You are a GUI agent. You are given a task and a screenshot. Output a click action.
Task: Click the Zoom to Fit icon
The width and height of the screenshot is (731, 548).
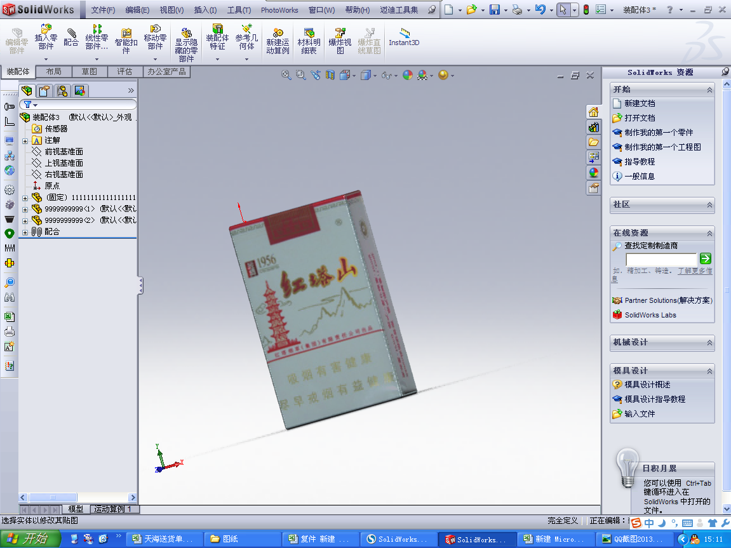(286, 75)
